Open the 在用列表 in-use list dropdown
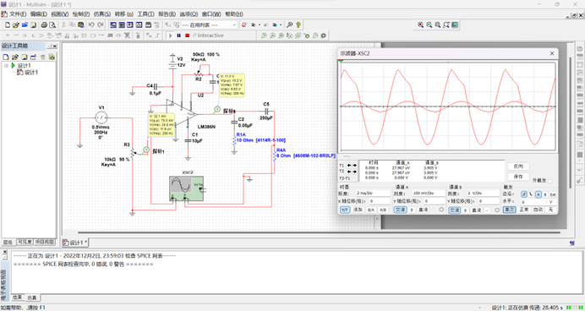 209,25
